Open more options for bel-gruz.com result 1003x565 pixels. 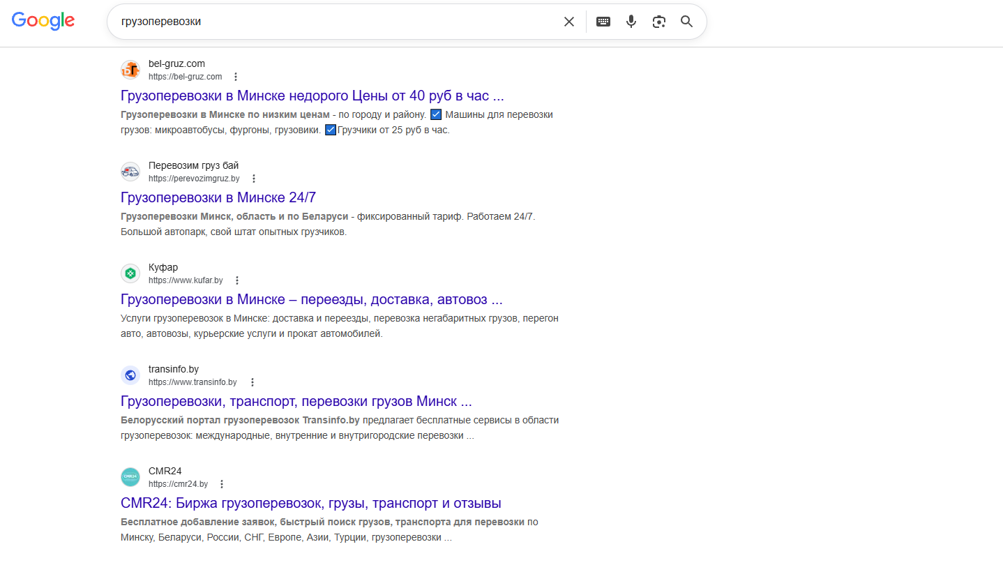tap(236, 77)
